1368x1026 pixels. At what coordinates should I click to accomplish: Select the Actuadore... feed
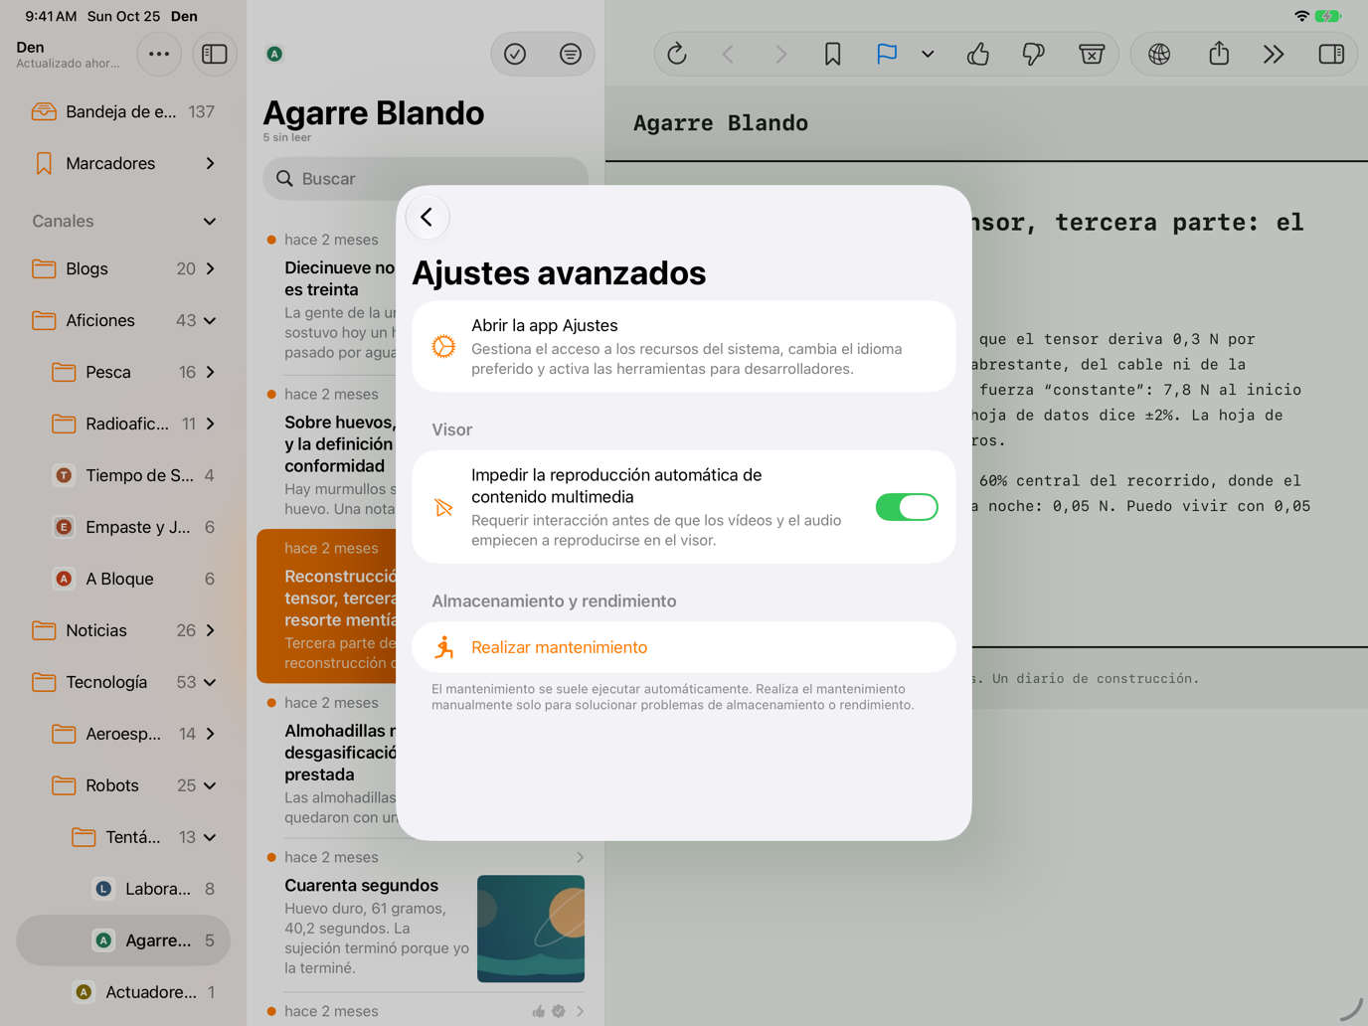123,992
